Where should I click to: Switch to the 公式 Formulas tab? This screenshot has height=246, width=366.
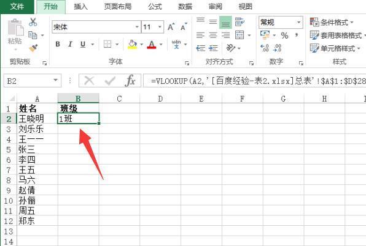(155, 7)
